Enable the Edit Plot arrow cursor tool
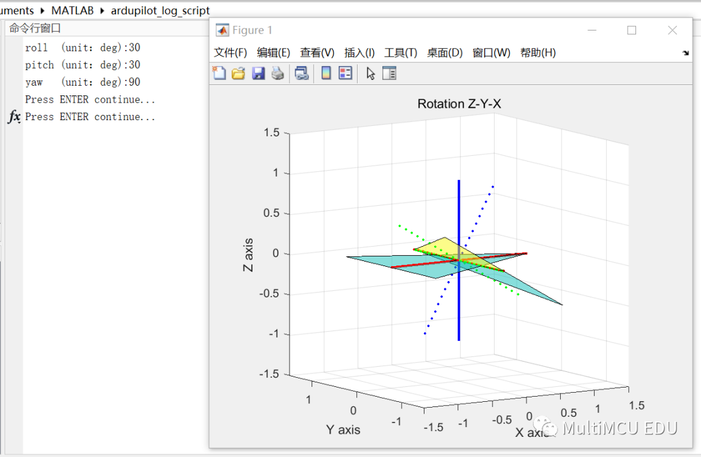Screen dimensions: 701x457 click(x=371, y=73)
